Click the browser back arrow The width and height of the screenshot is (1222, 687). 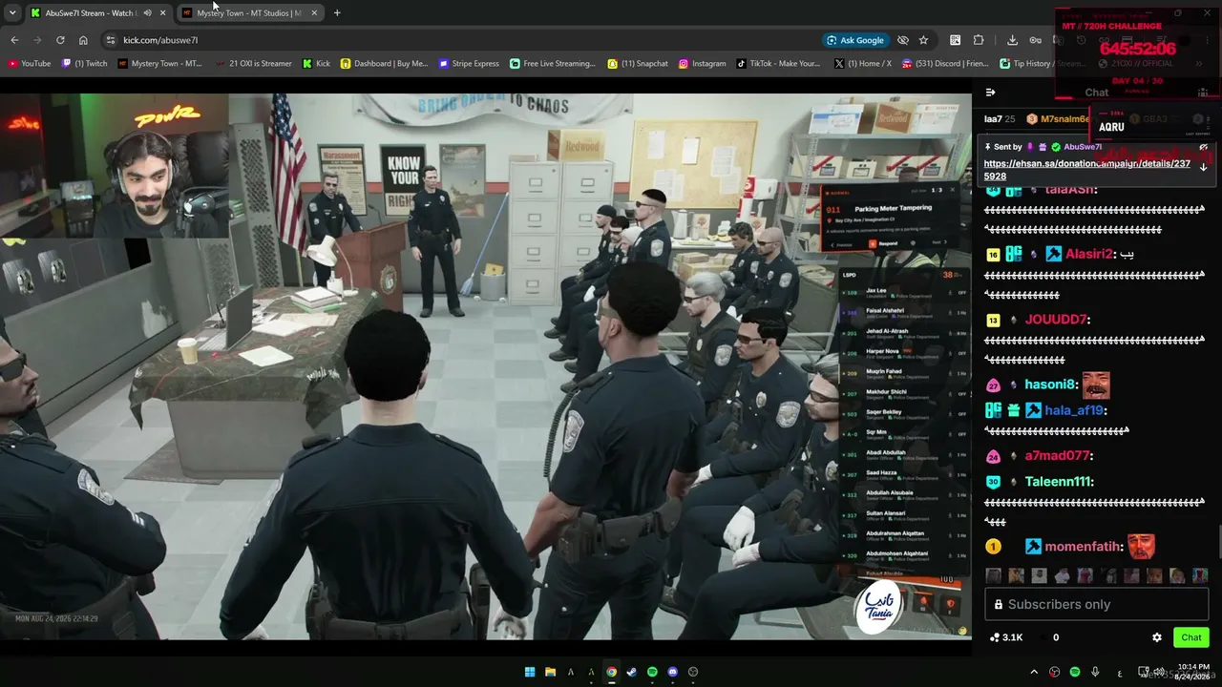click(x=14, y=40)
